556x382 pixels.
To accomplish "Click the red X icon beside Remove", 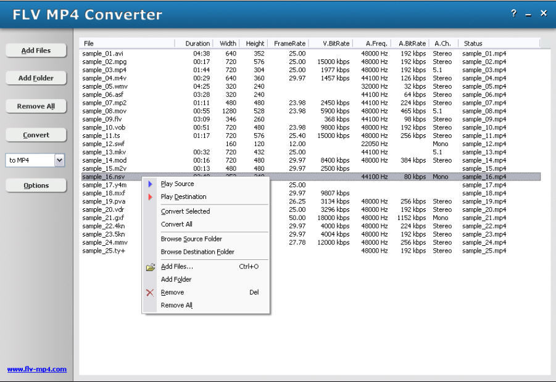I will pos(148,292).
